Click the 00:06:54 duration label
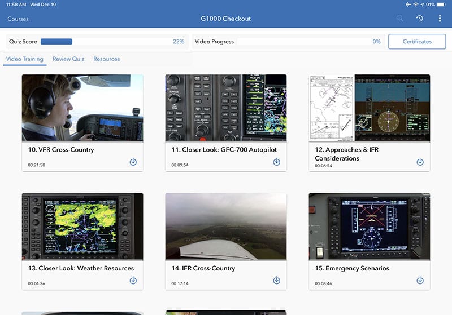 [x=323, y=166]
